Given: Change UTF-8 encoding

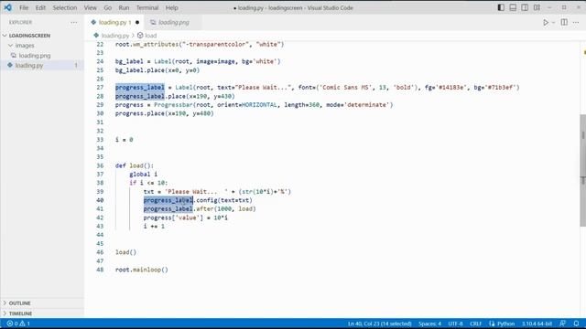Looking at the screenshot, I should point(455,324).
